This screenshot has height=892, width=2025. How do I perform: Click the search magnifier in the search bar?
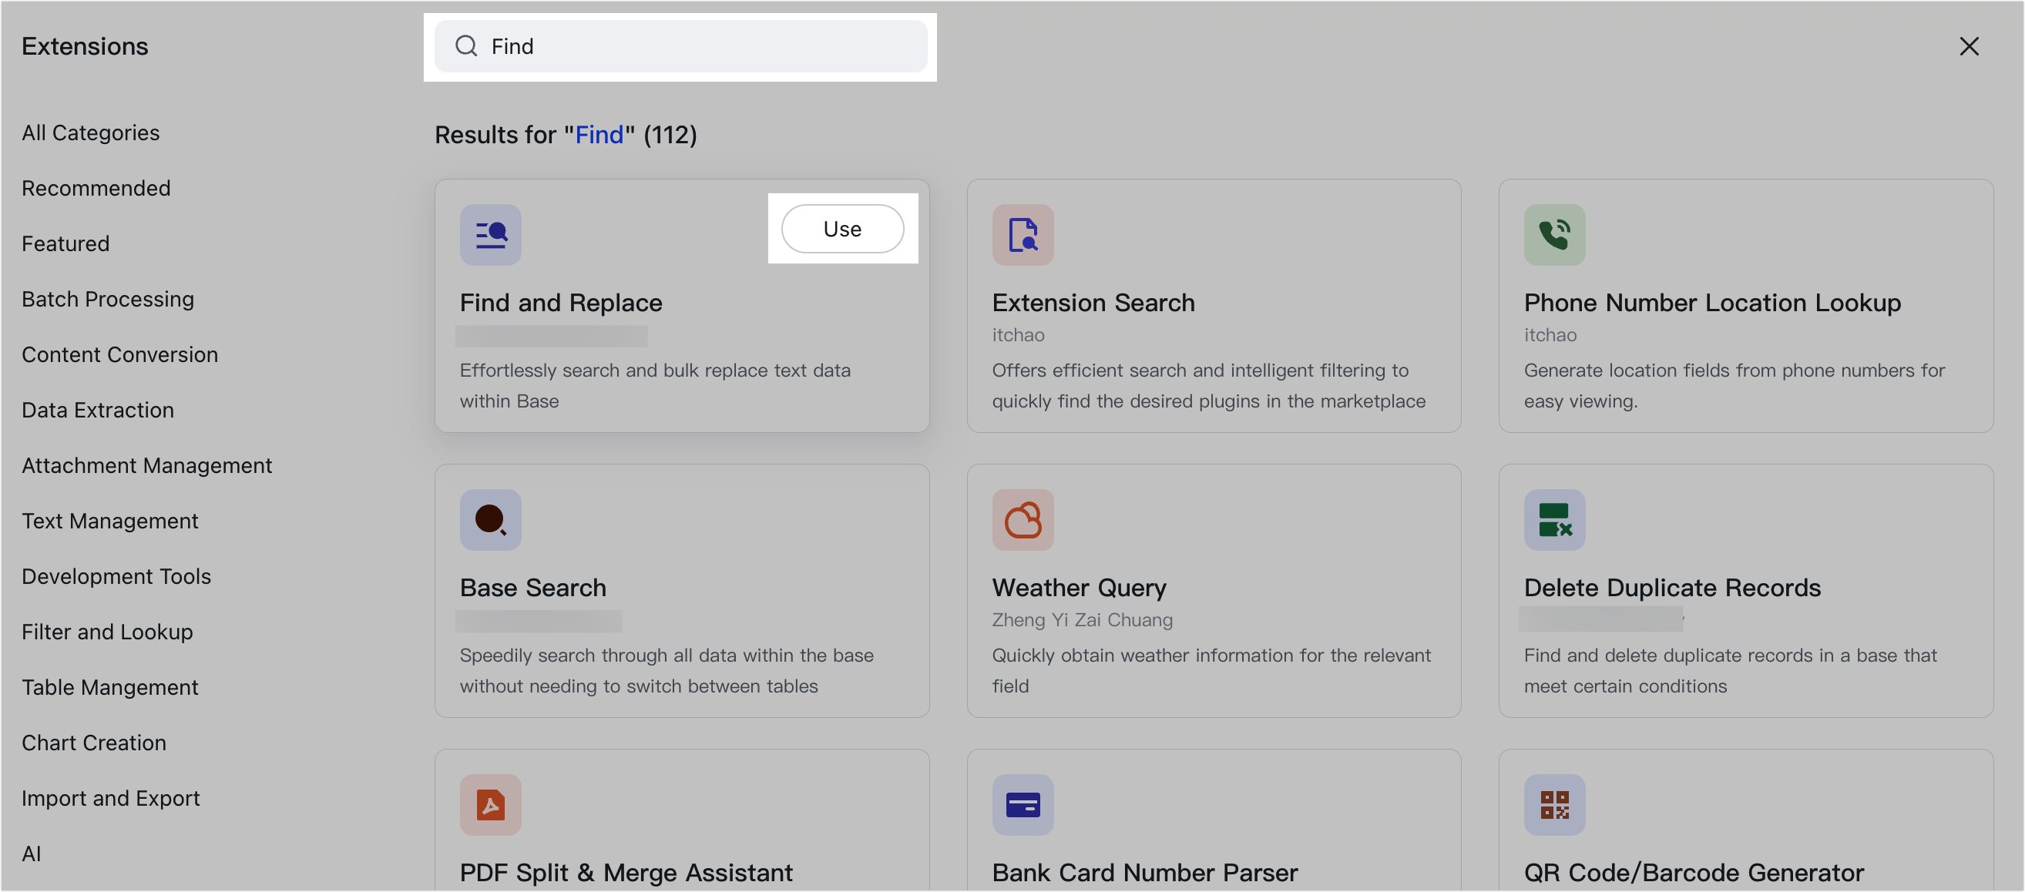coord(466,45)
